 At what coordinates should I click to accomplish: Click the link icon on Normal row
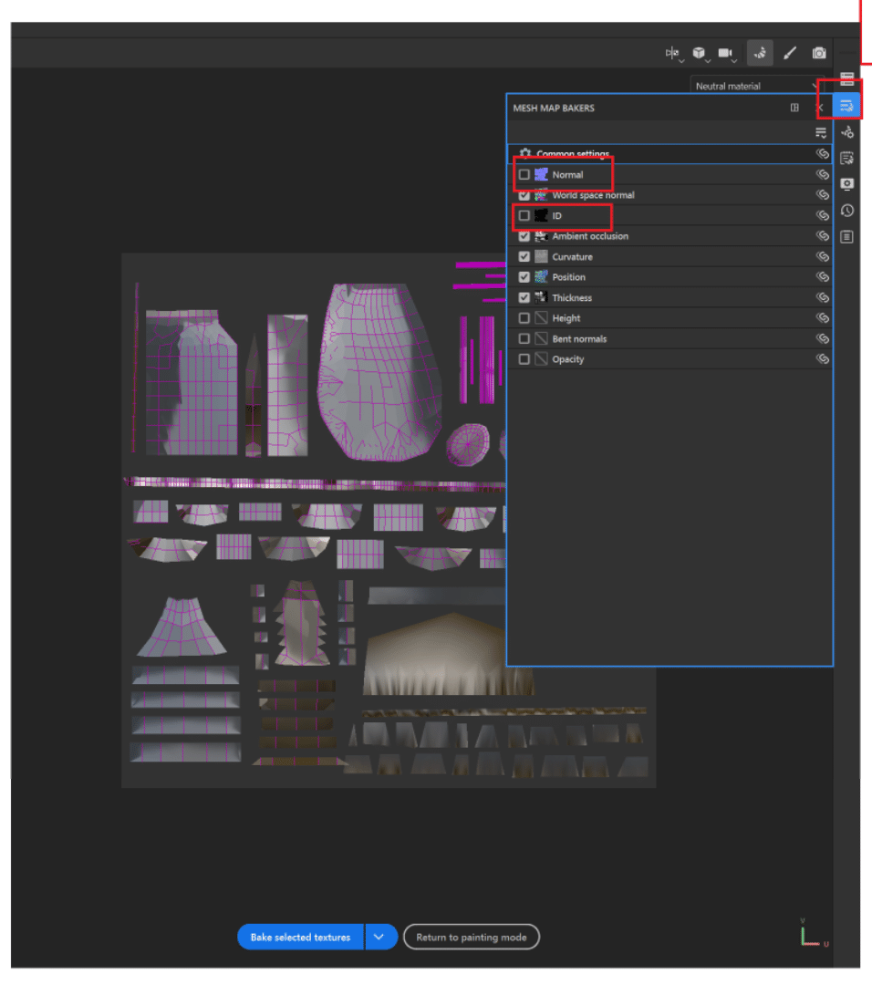tap(823, 174)
